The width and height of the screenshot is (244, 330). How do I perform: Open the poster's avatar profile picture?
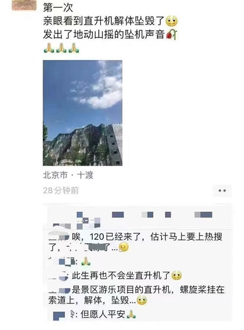point(24,5)
